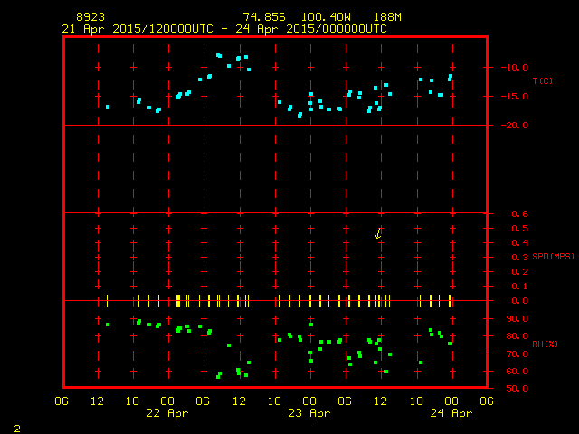Viewport: 579px width, 434px height.
Task: Select the 24 Apr date label
Action: coord(450,413)
